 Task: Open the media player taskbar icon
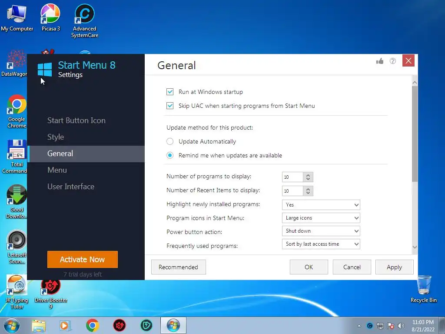pyautogui.click(x=65, y=326)
